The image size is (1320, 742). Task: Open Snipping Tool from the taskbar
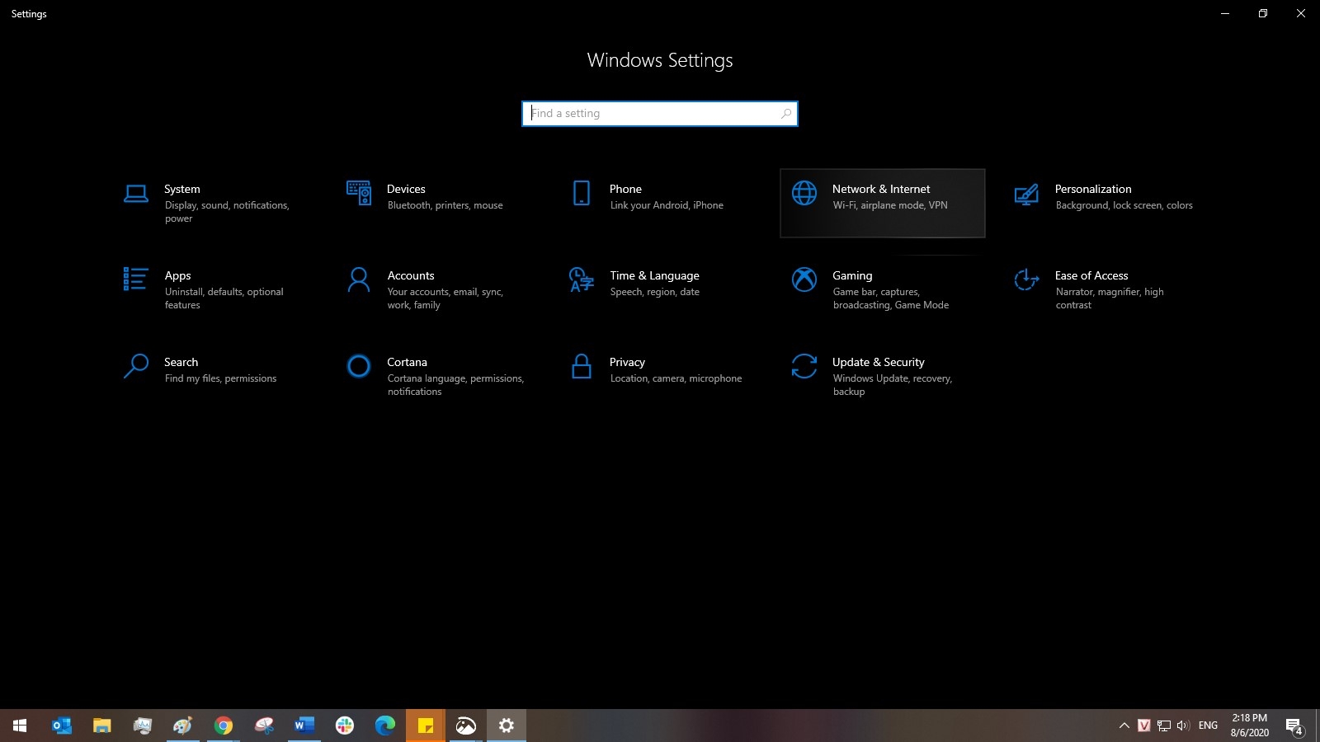(x=264, y=726)
